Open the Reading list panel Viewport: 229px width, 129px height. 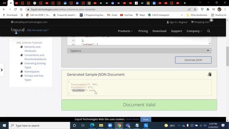[x=219, y=15]
